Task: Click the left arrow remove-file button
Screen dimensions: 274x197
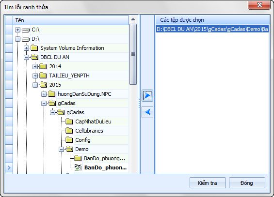Action: pos(147,112)
